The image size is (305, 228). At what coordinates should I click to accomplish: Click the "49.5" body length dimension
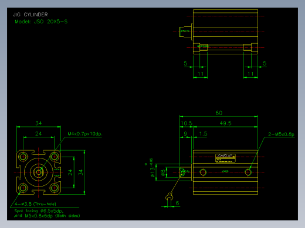(x=225, y=123)
